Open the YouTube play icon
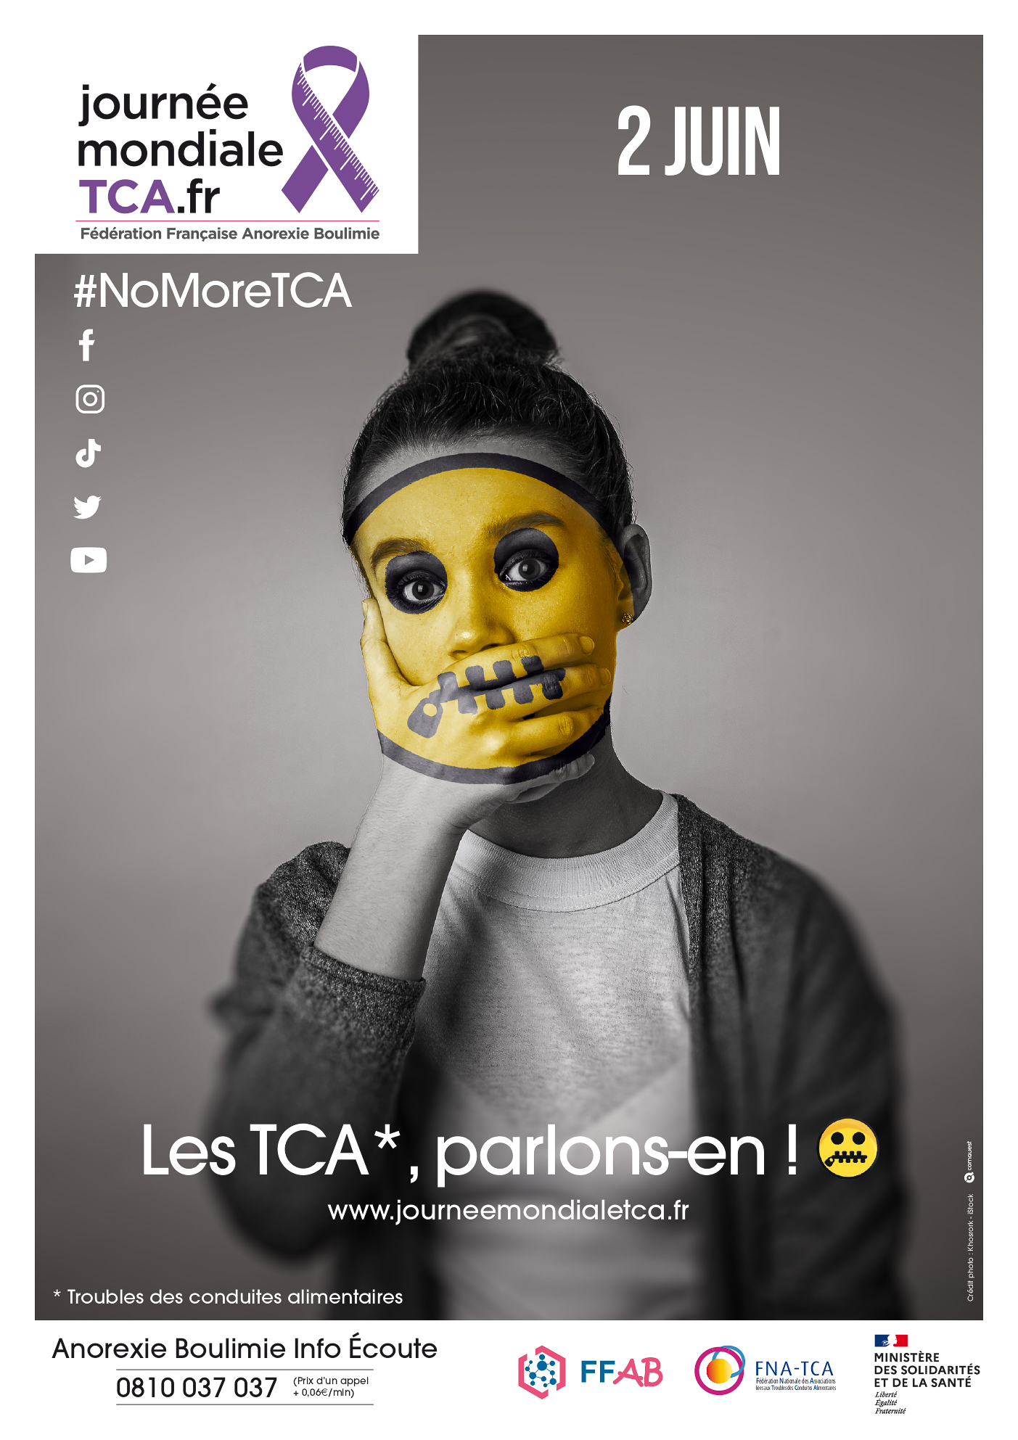The image size is (1018, 1440). click(89, 560)
